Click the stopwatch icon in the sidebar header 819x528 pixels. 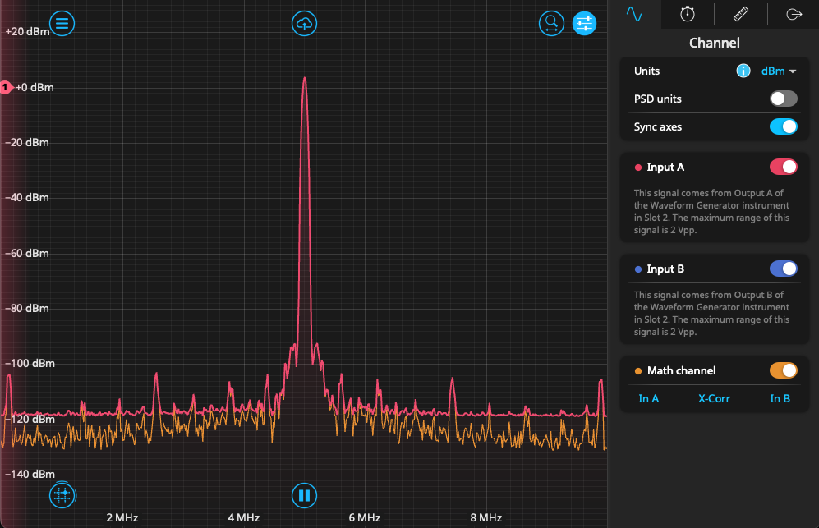[x=688, y=14]
